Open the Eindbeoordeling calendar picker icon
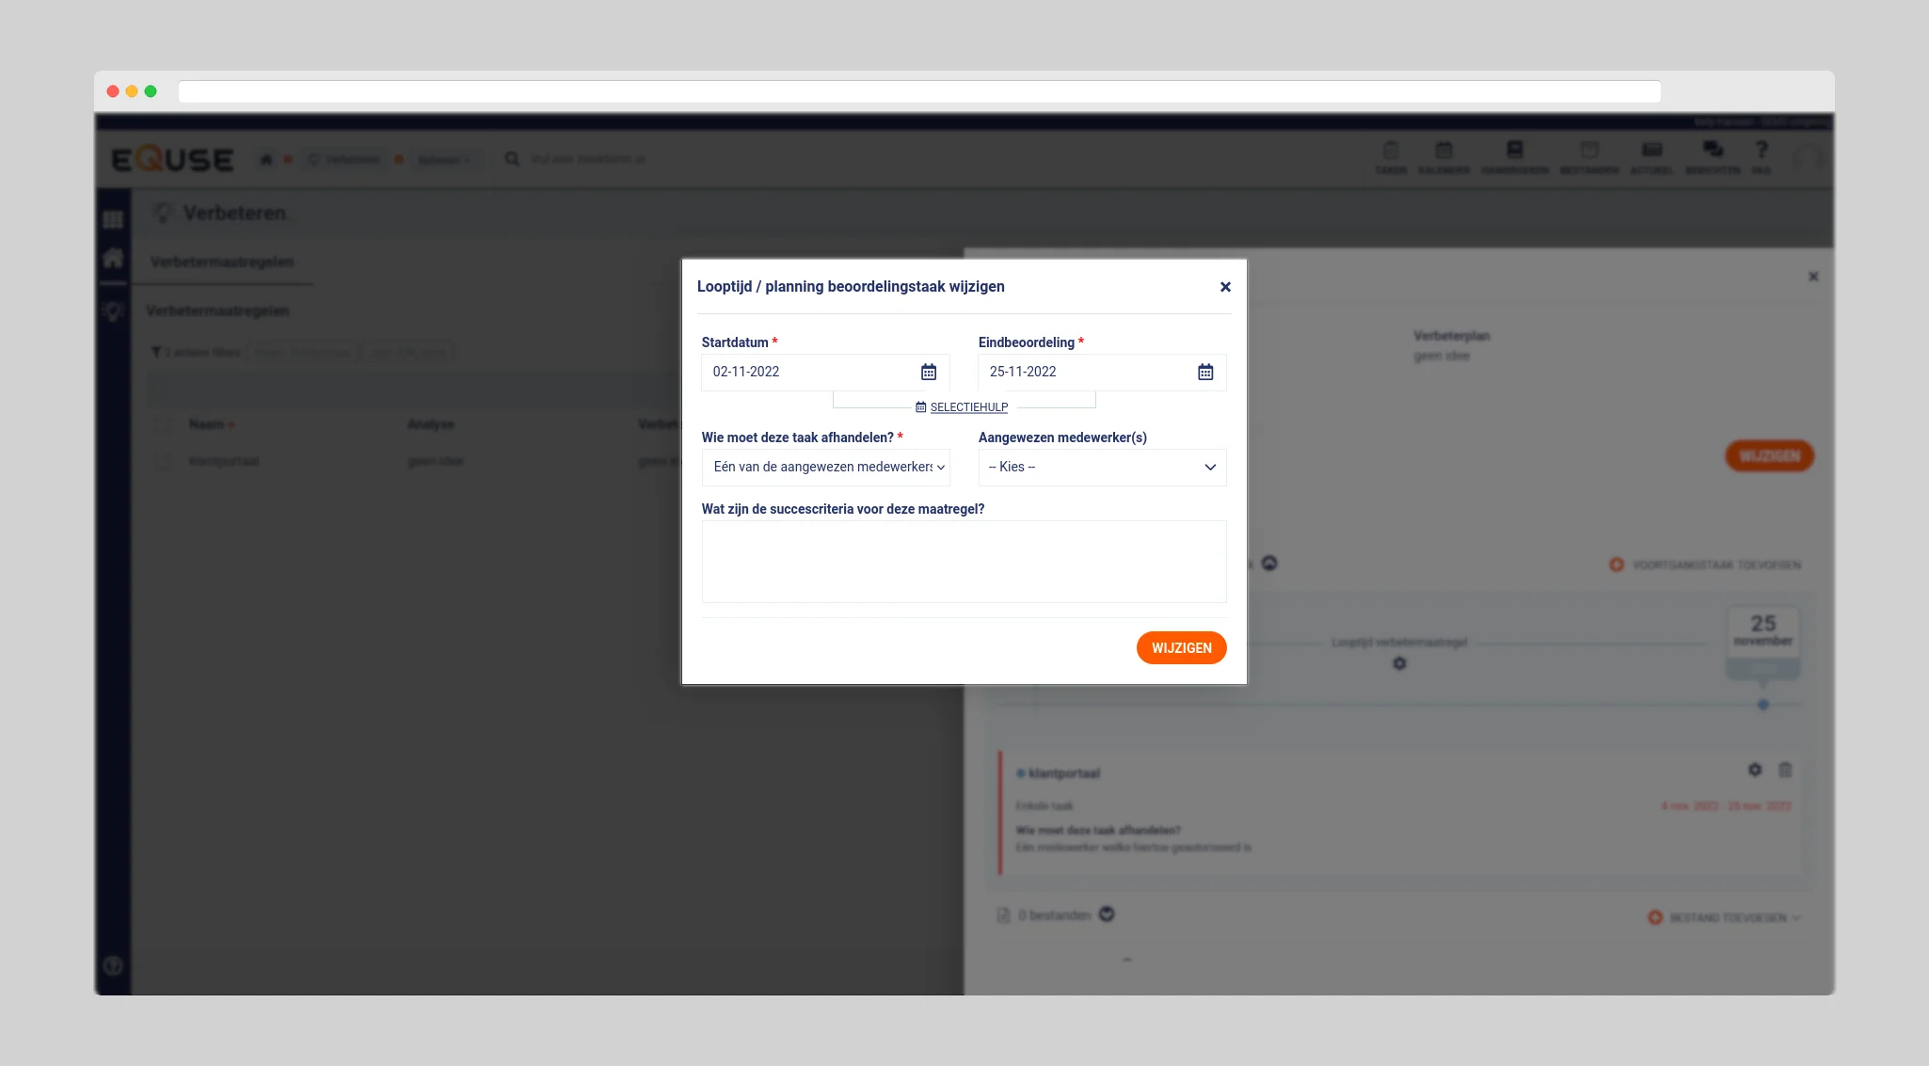1929x1066 pixels. pyautogui.click(x=1204, y=372)
